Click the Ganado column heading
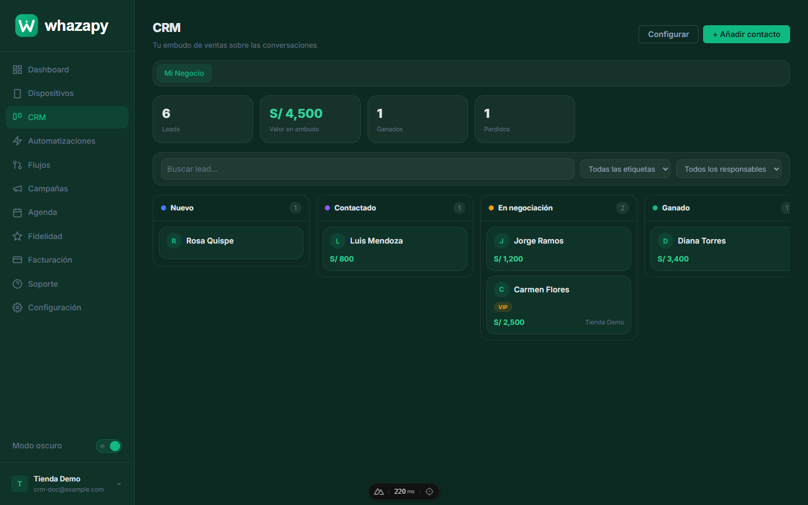The width and height of the screenshot is (808, 505). pyautogui.click(x=676, y=208)
